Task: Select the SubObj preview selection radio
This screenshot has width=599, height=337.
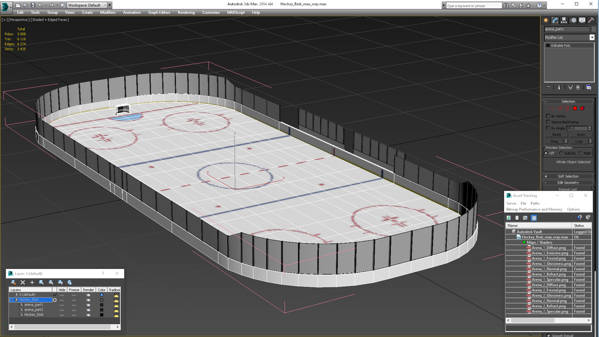Action: tap(561, 153)
